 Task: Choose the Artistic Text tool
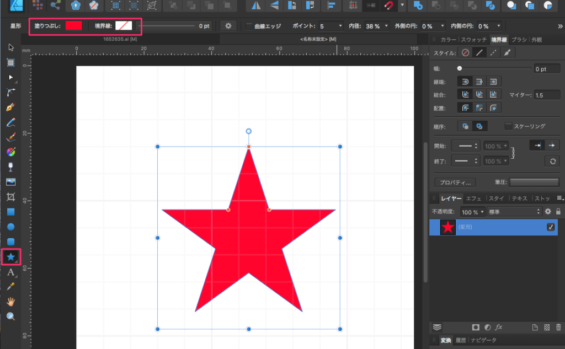[10, 272]
